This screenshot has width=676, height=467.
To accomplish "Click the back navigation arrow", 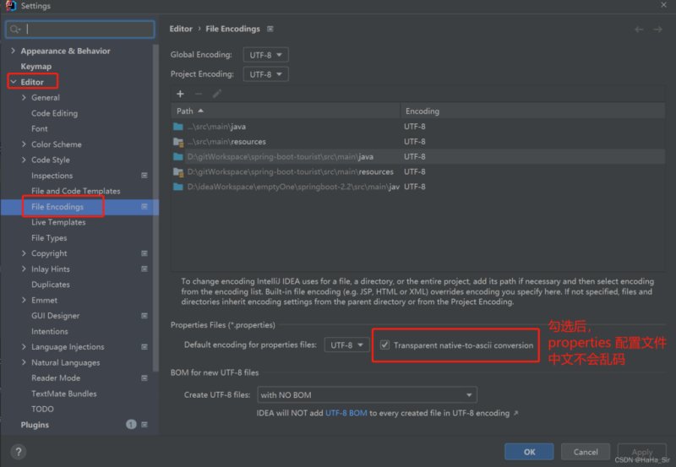I will coord(639,30).
